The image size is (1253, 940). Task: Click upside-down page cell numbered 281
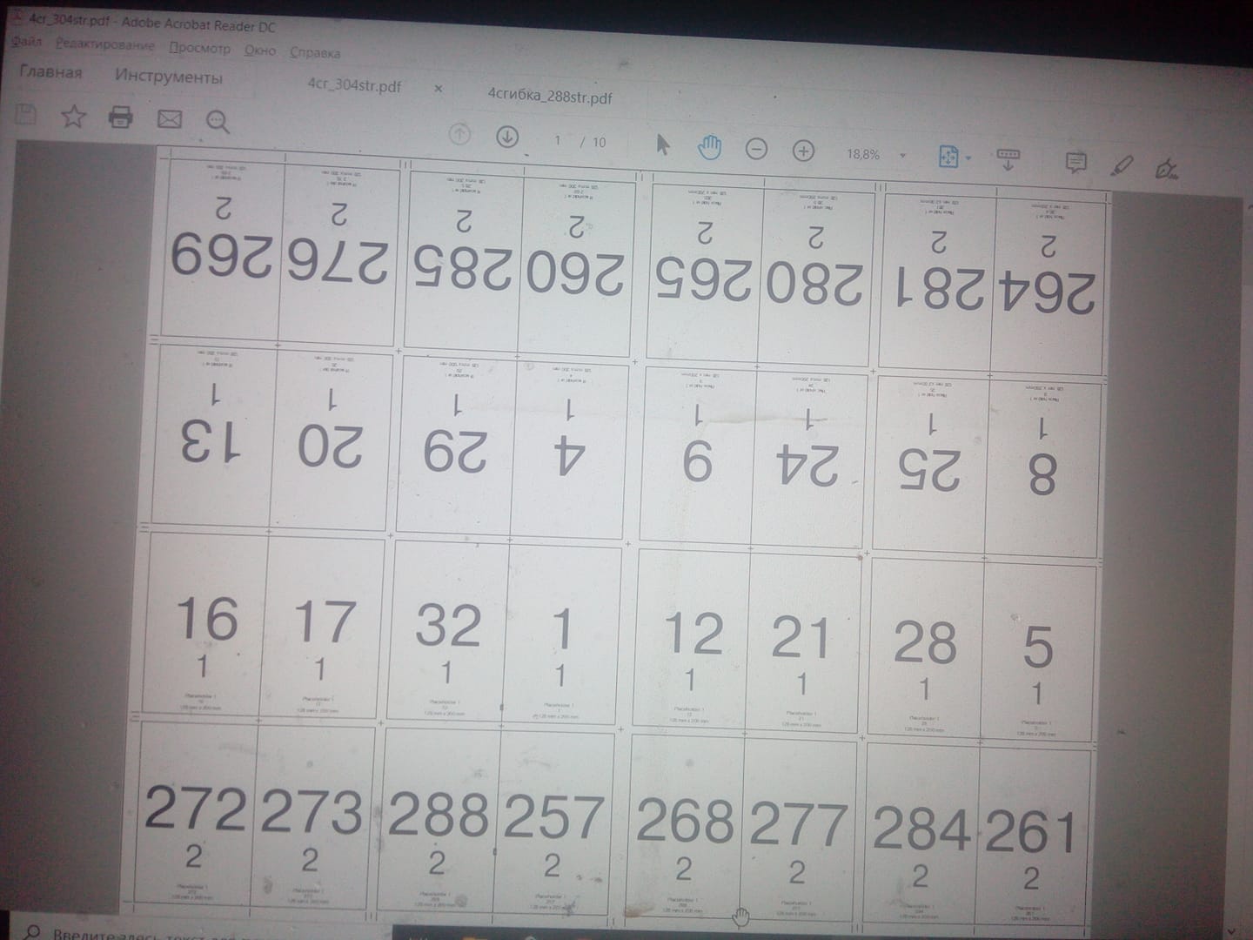pyautogui.click(x=935, y=282)
